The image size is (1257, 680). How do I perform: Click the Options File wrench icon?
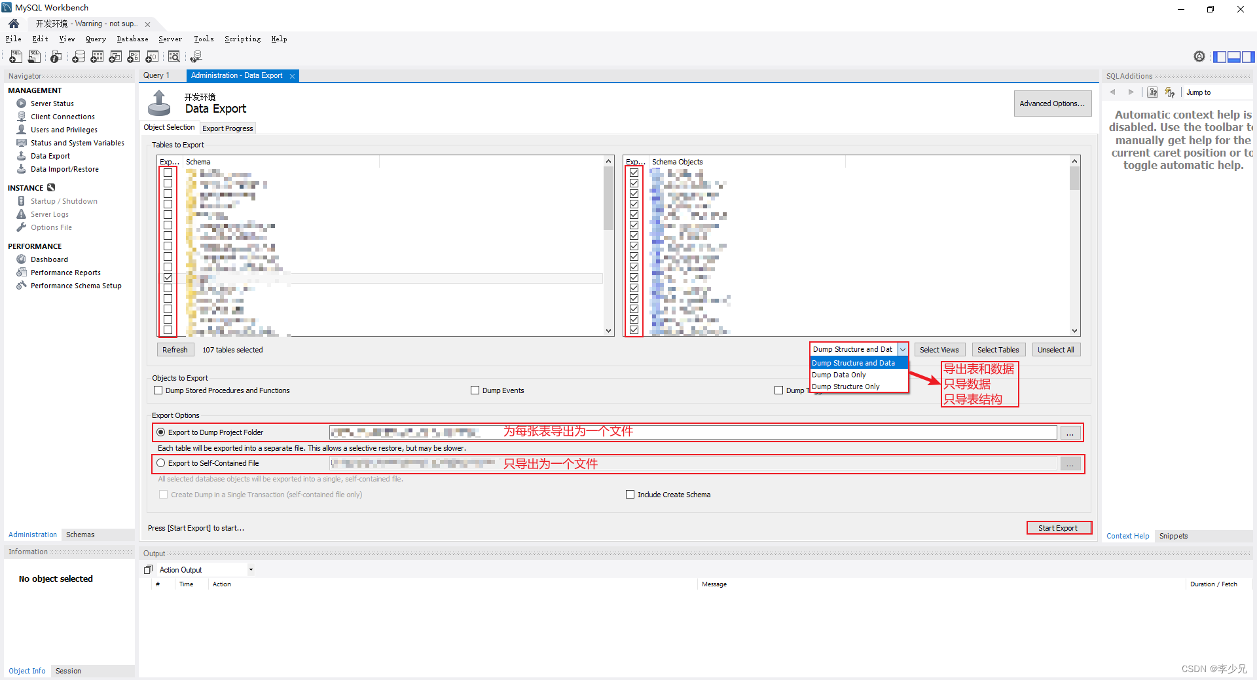coord(22,227)
